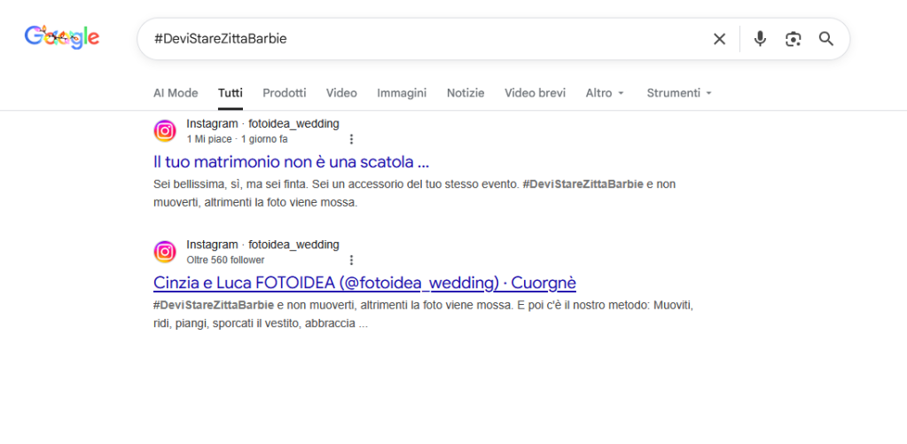Switch to Notizie tab
The image size is (907, 444).
(x=465, y=93)
